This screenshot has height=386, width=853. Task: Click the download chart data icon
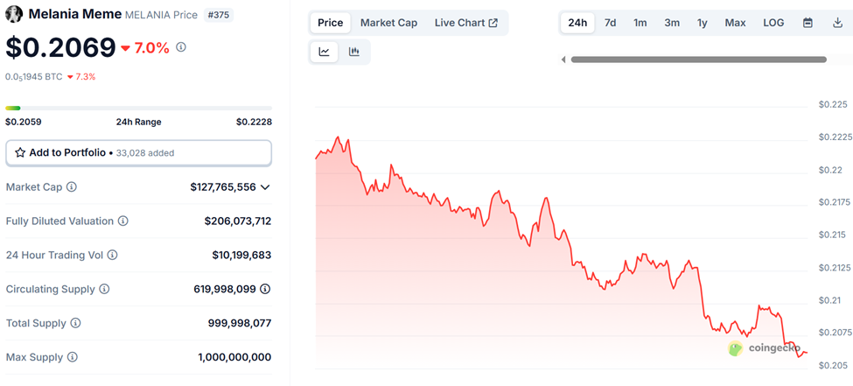pyautogui.click(x=837, y=23)
